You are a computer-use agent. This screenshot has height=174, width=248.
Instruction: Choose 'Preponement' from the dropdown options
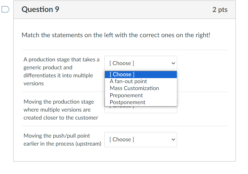126,95
